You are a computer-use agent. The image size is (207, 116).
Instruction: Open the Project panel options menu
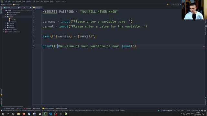[x=28, y=8]
